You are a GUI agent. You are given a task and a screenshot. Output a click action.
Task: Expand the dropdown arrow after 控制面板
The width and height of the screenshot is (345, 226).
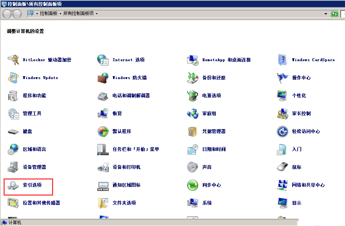click(x=60, y=14)
